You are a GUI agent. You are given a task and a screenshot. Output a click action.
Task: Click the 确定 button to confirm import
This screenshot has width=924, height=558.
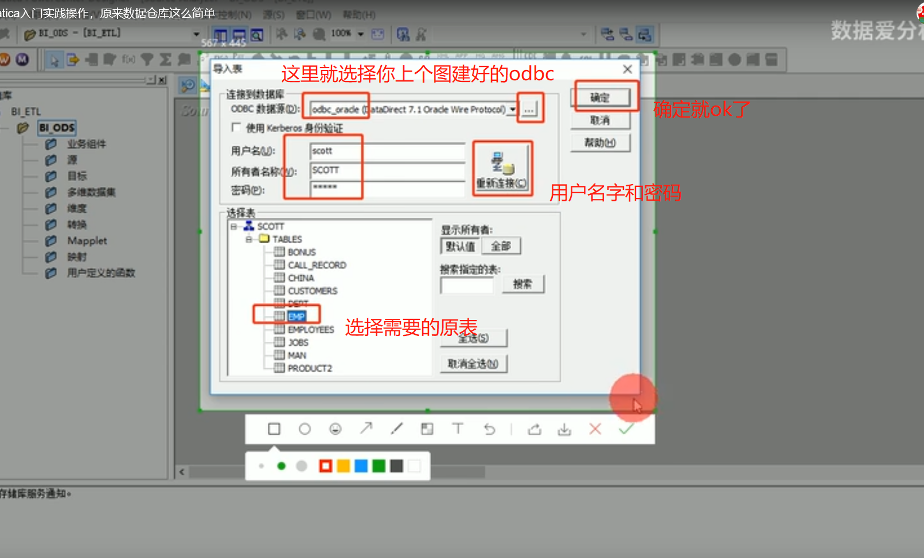coord(601,97)
